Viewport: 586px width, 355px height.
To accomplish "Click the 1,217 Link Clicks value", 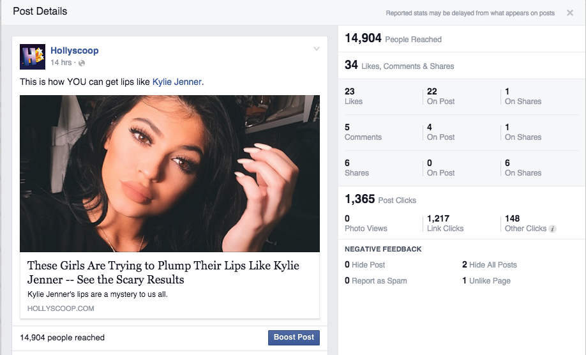I will [x=445, y=223].
